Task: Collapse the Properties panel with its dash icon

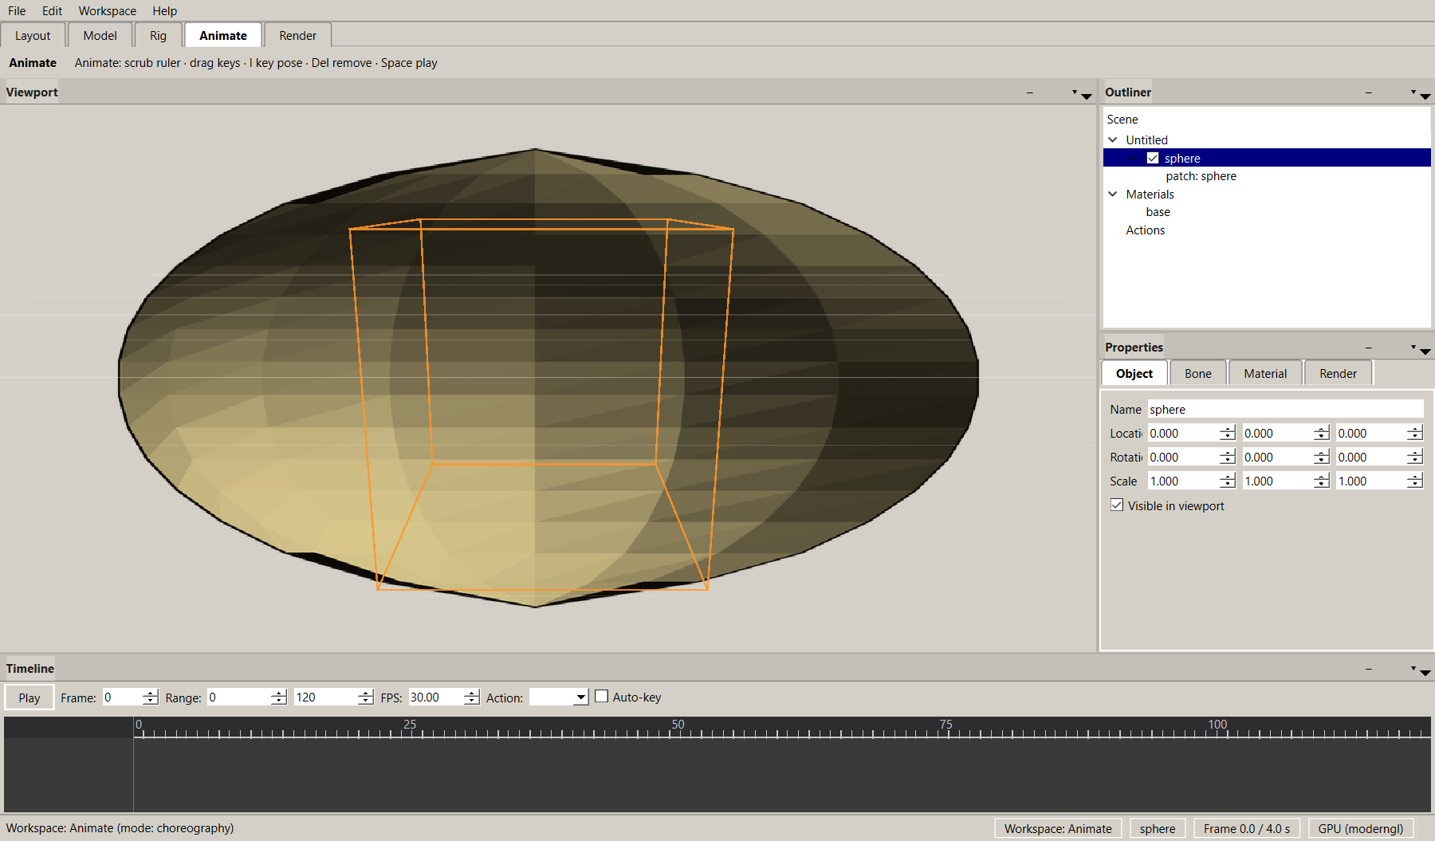Action: [1368, 348]
